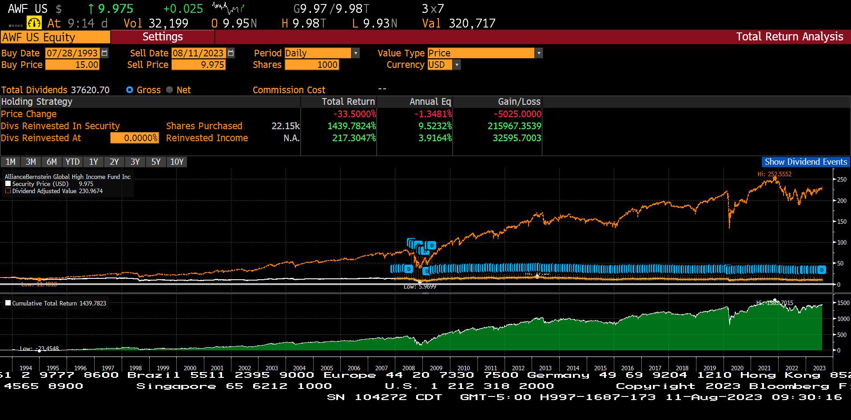Viewport: 851px width, 420px height.
Task: Select the 6M range tab
Action: tap(52, 162)
